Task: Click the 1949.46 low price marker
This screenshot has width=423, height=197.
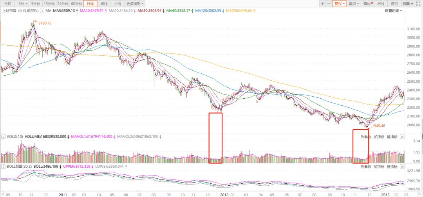Action: [x=379, y=126]
